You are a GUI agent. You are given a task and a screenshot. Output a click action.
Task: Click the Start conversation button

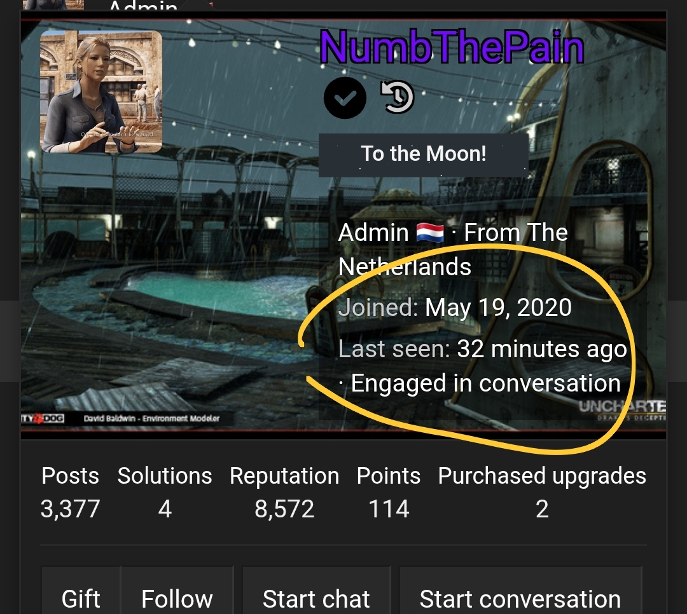pyautogui.click(x=520, y=598)
